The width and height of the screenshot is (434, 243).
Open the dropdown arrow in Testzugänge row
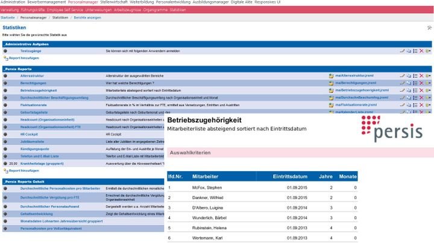tap(428, 51)
